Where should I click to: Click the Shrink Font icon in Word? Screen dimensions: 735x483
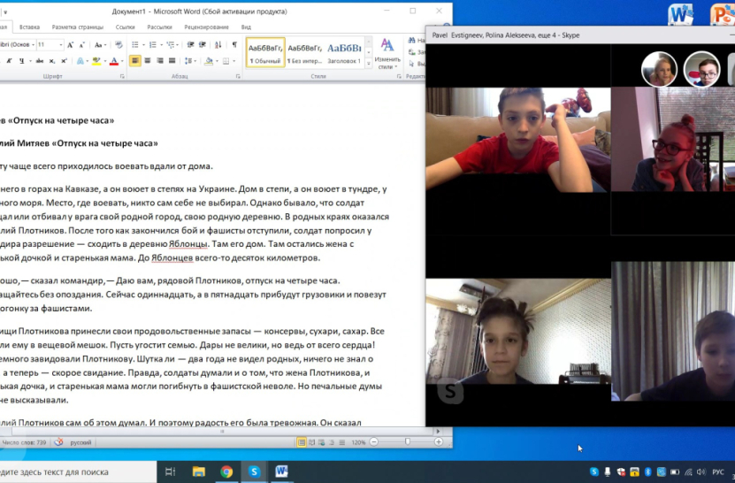tap(82, 45)
